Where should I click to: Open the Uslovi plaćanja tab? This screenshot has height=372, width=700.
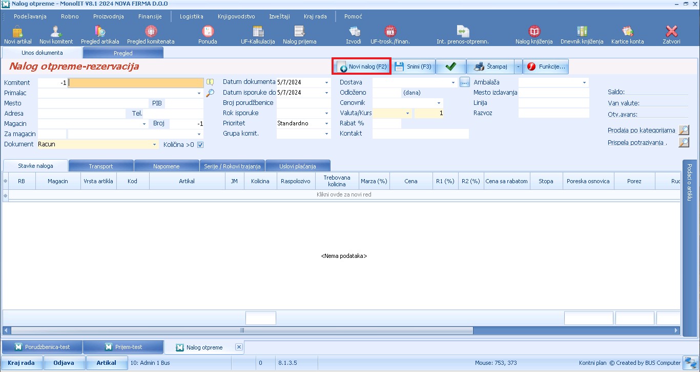298,166
